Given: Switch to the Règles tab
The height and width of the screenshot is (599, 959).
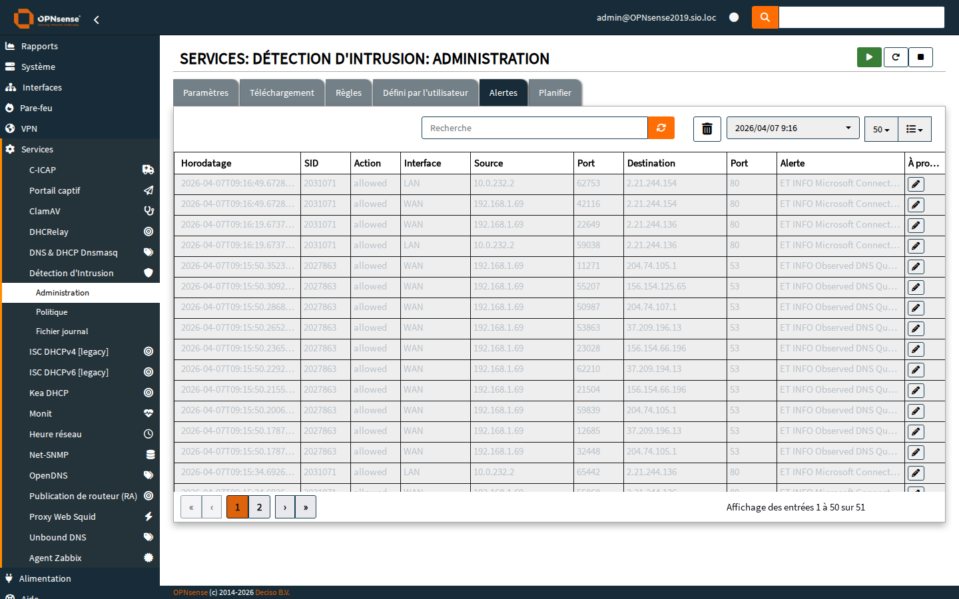Looking at the screenshot, I should click(348, 93).
